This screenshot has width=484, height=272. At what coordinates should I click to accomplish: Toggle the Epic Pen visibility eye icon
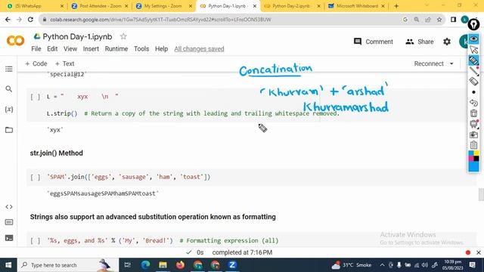click(x=474, y=39)
